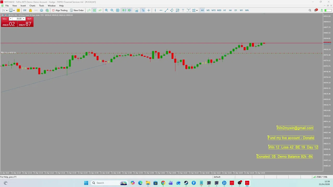Screen dimensions: 333x187
Task: Open the Market Watch dollar icon
Action: pyautogui.click(x=18, y=10)
